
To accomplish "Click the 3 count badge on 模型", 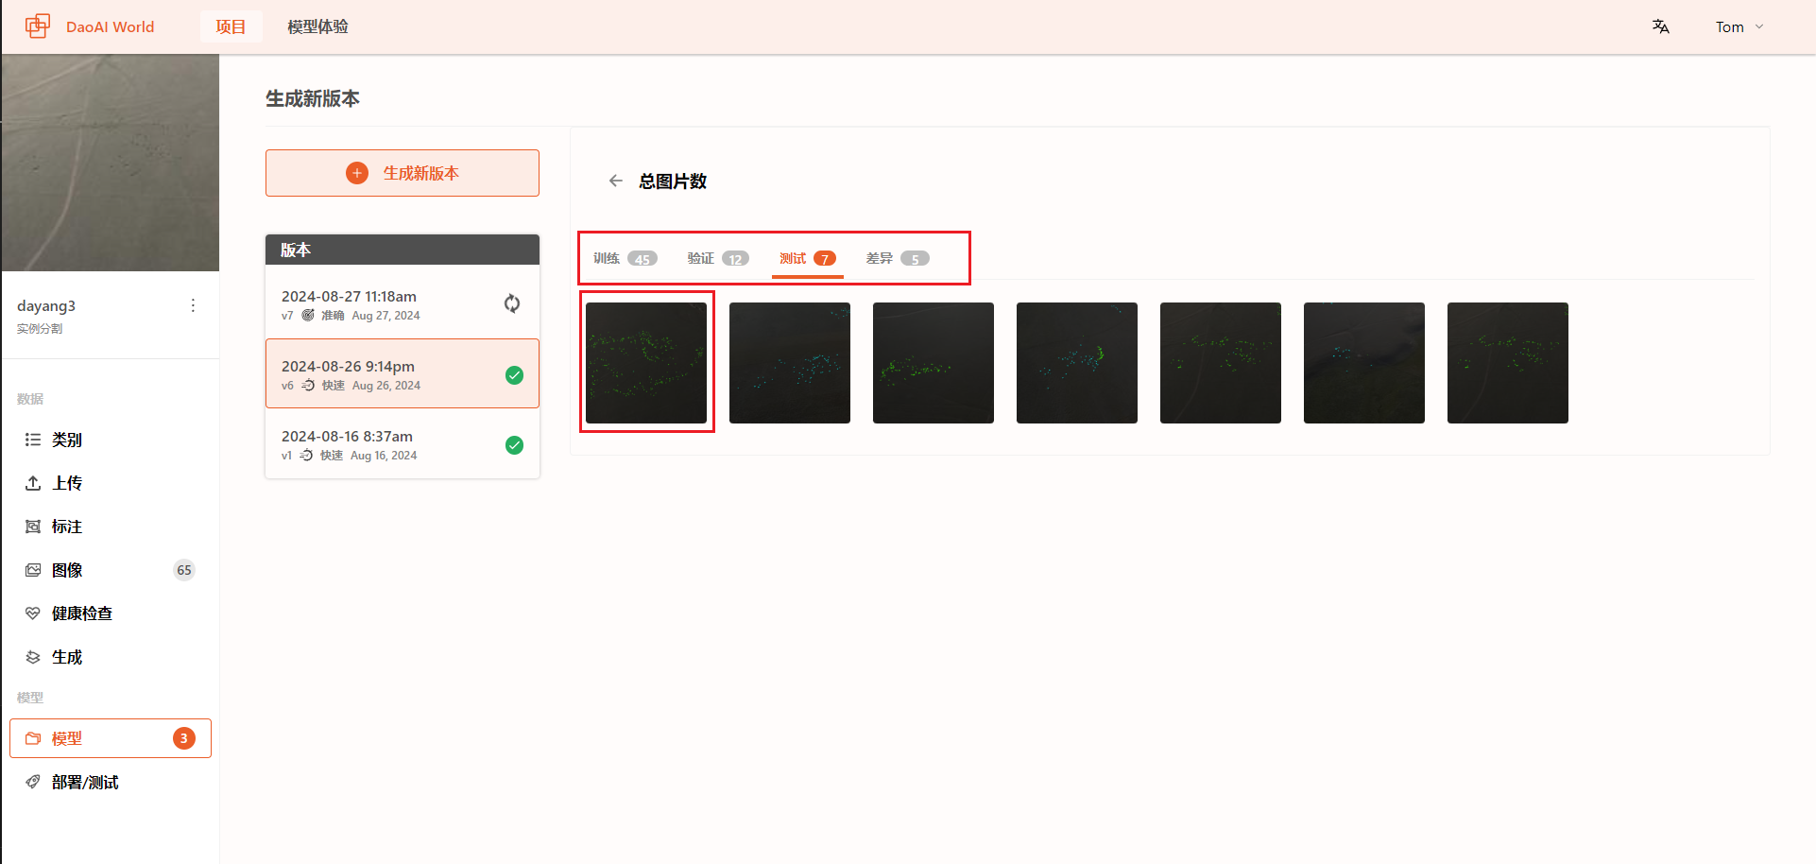I will point(184,738).
